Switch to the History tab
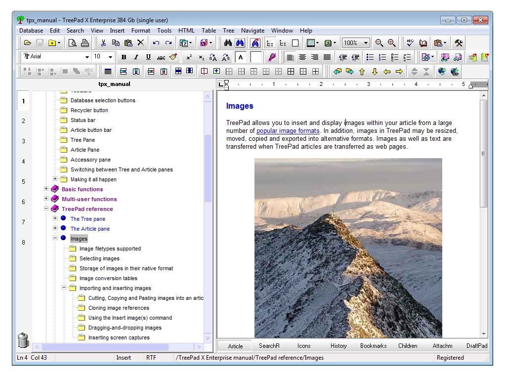 (x=338, y=346)
